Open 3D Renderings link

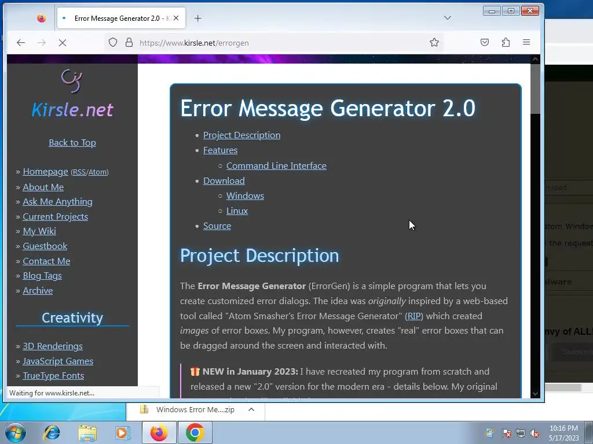tap(53, 346)
